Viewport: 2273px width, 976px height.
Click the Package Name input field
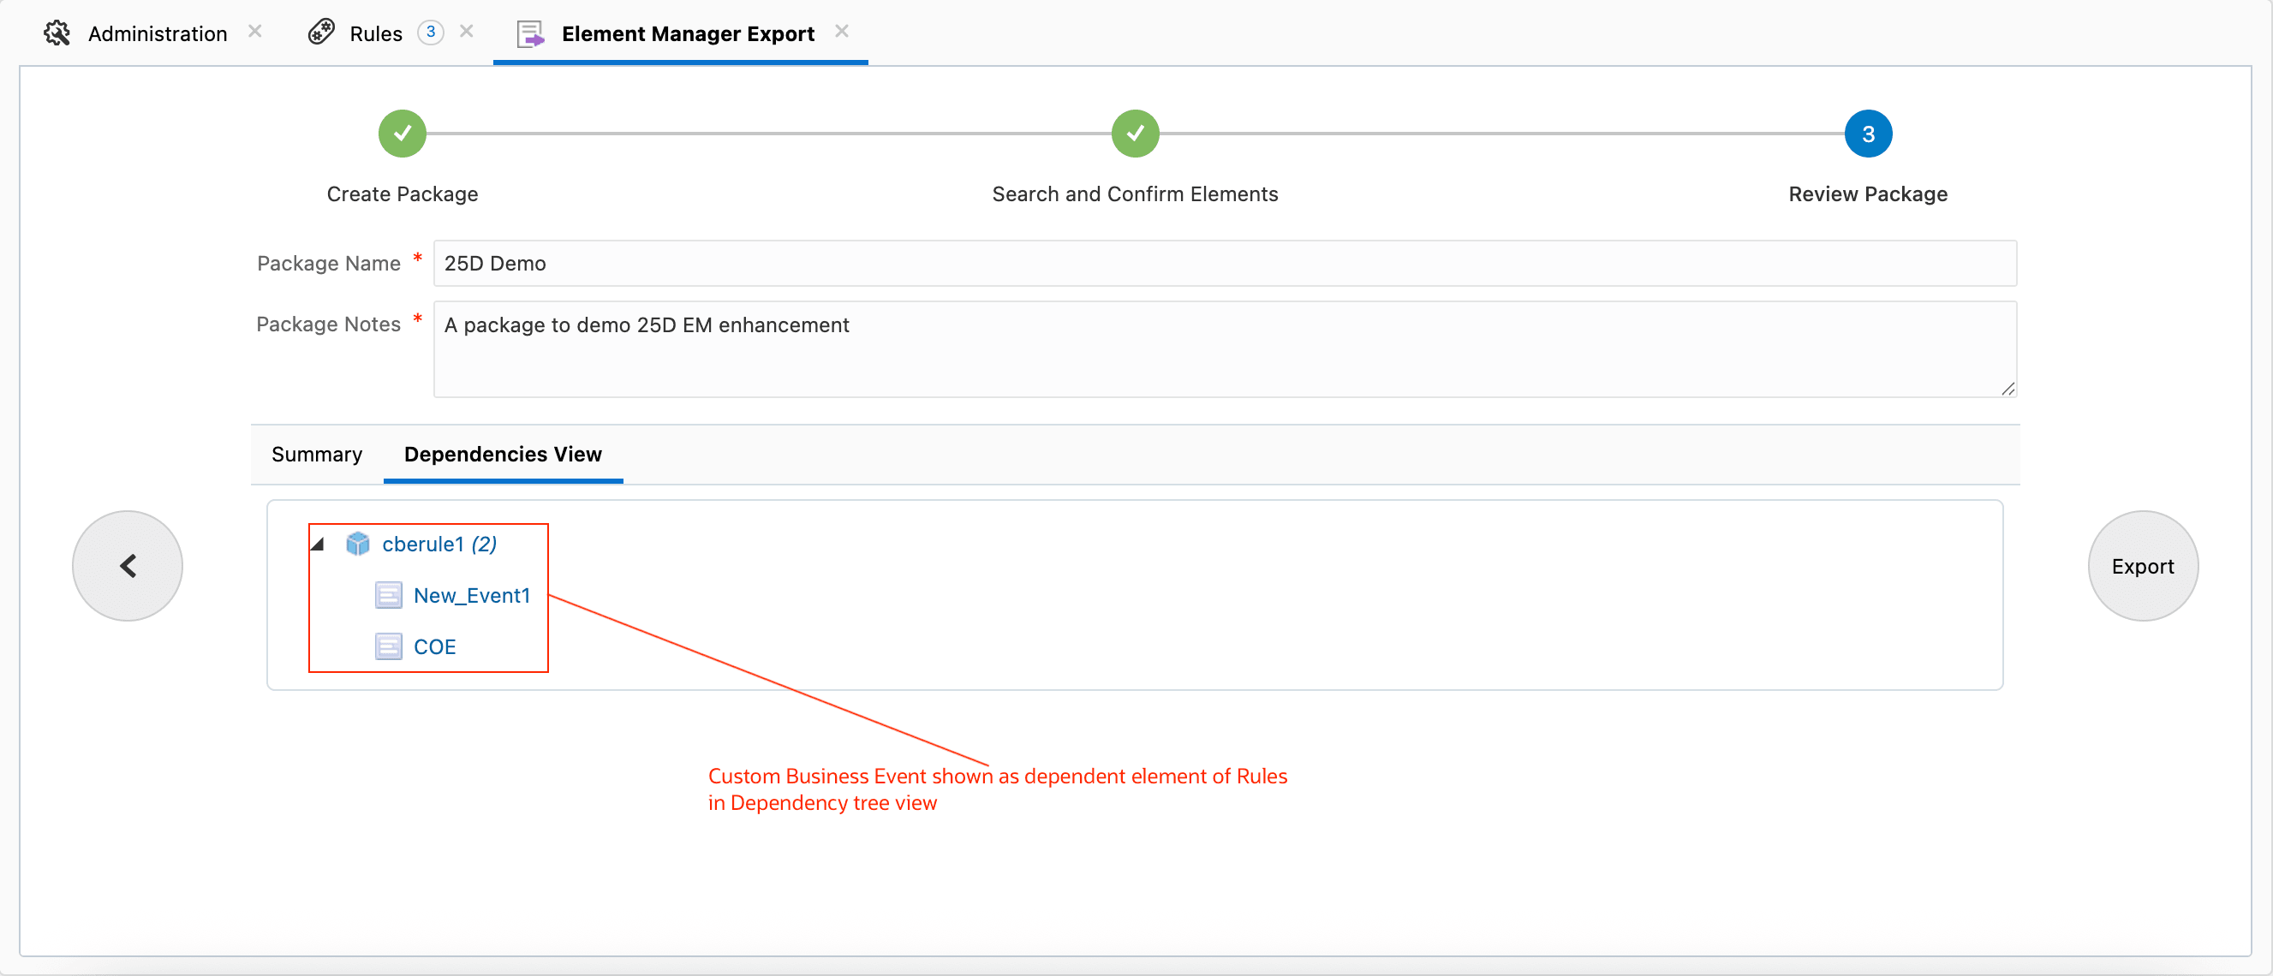1224,263
